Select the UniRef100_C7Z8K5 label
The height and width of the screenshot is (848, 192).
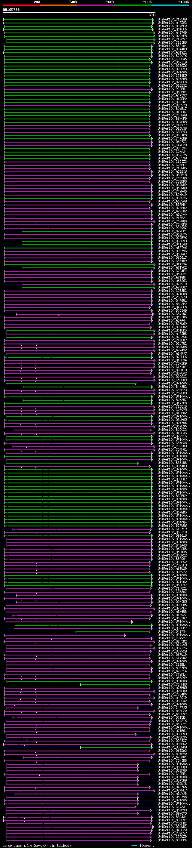(x=172, y=76)
